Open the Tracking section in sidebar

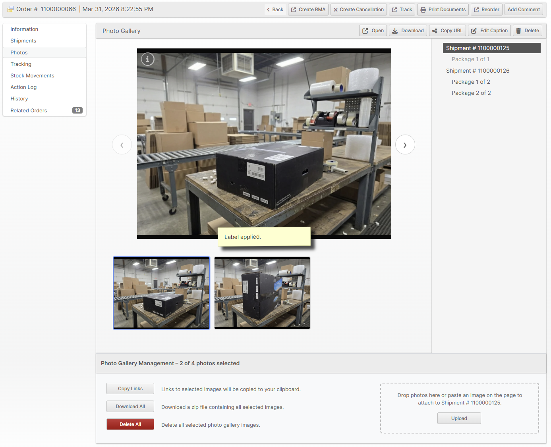point(21,64)
